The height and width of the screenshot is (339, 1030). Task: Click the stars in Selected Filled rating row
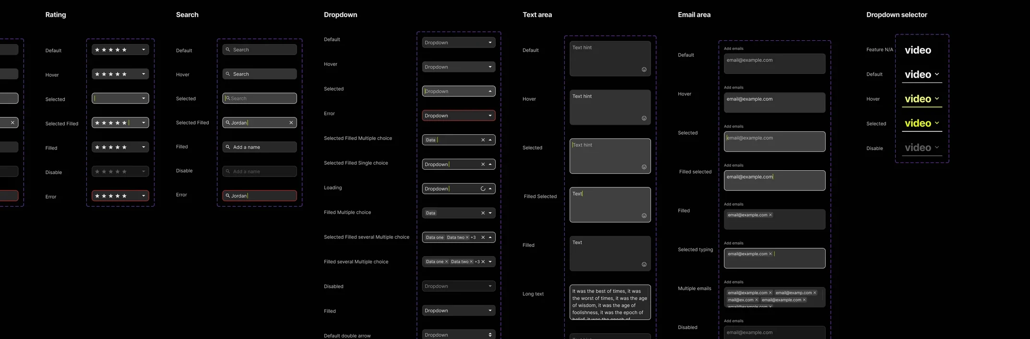111,123
